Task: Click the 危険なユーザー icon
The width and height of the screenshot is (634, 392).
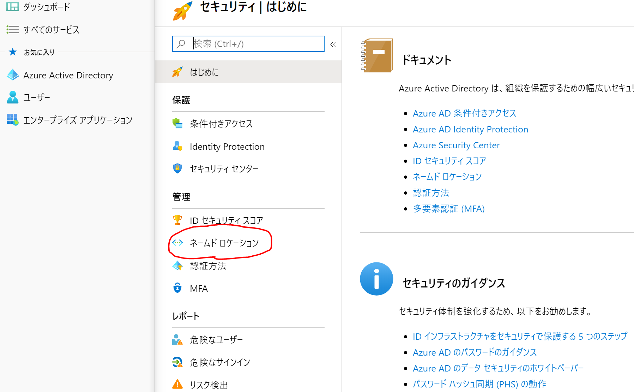Action: [x=177, y=339]
